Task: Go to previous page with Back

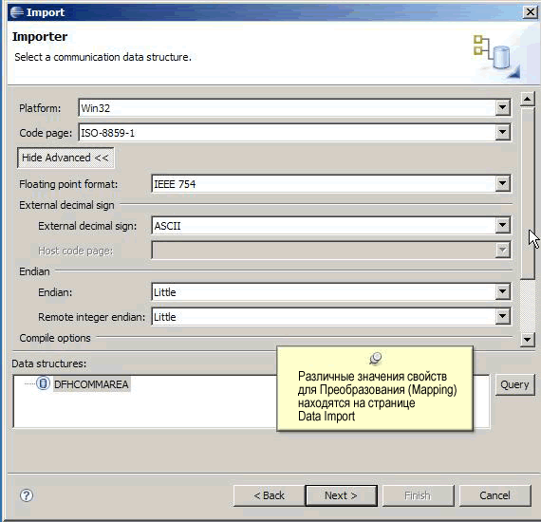Action: pyautogui.click(x=269, y=495)
